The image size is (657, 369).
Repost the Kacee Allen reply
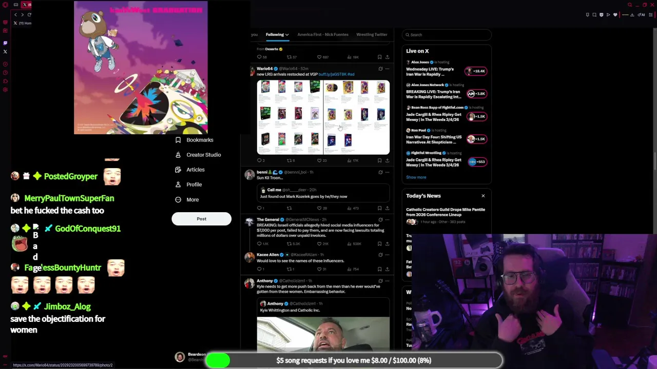pos(291,269)
